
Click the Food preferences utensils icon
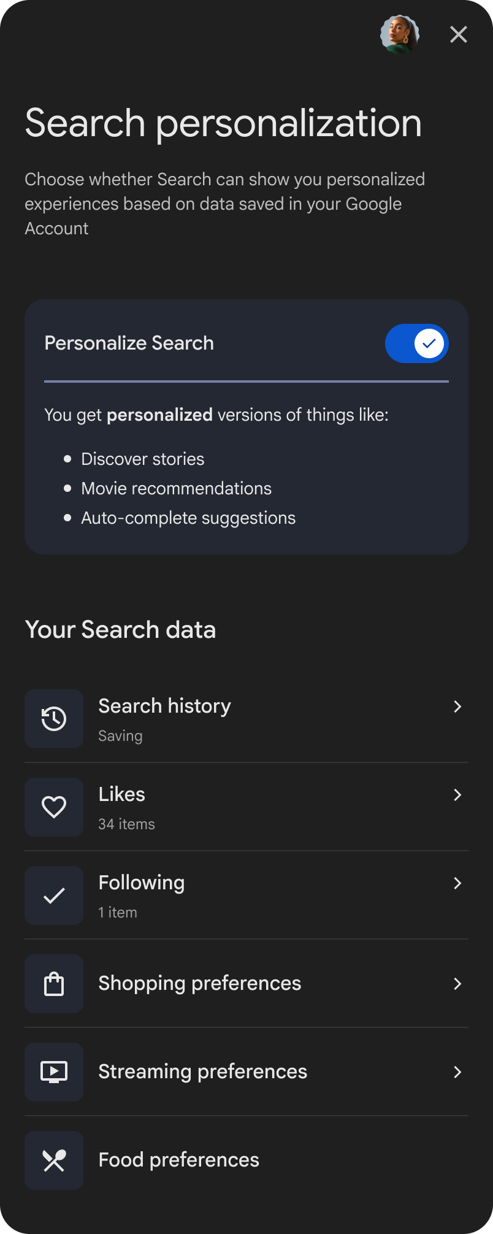(x=54, y=1160)
